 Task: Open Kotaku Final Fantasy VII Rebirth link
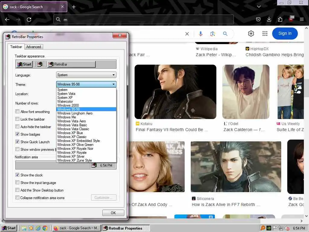(172, 130)
